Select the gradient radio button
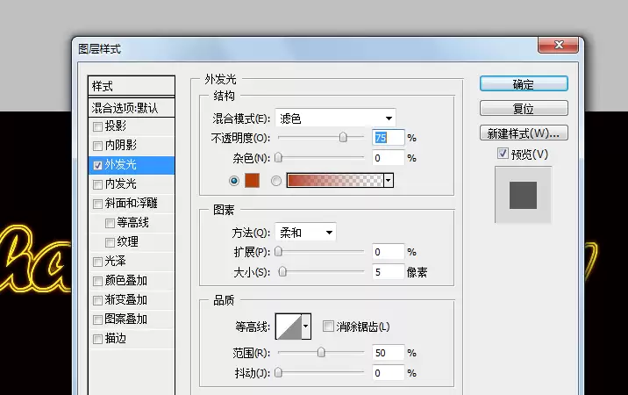The width and height of the screenshot is (628, 395). pos(276,181)
